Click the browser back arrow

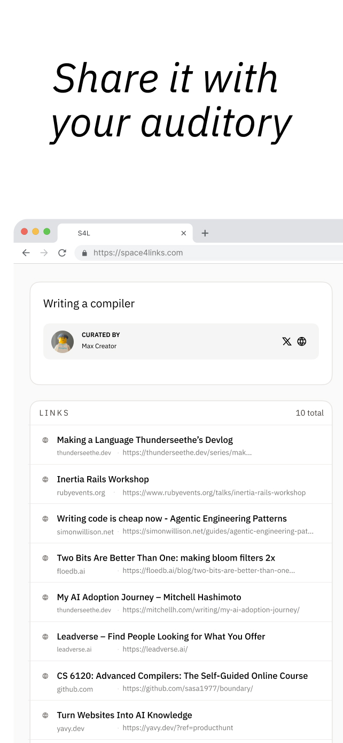26,253
